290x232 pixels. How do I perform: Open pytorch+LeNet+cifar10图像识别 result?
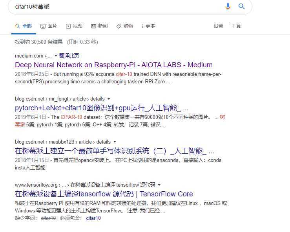pos(102,108)
